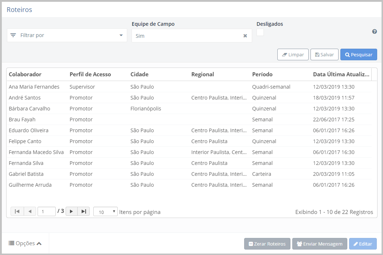Click the Enviar Mensagem button

pos(319,244)
